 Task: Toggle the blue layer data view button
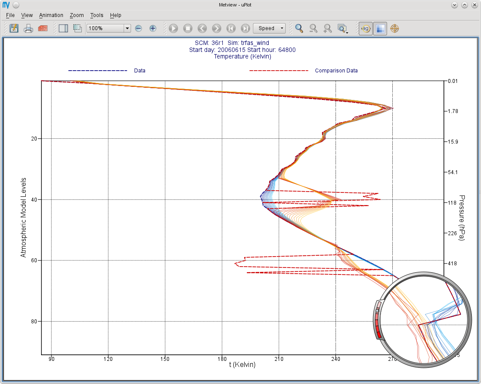[x=380, y=28]
